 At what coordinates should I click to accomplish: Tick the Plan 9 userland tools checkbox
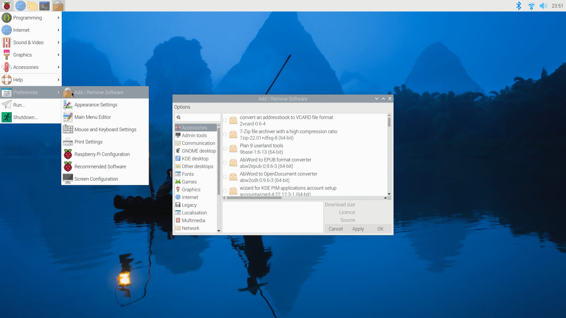(x=225, y=149)
